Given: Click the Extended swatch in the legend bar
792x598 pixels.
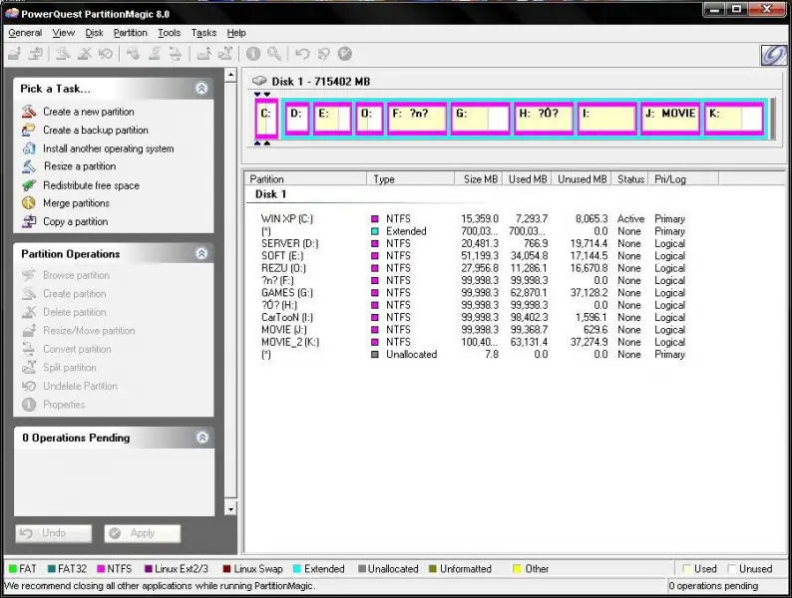Looking at the screenshot, I should 297,569.
